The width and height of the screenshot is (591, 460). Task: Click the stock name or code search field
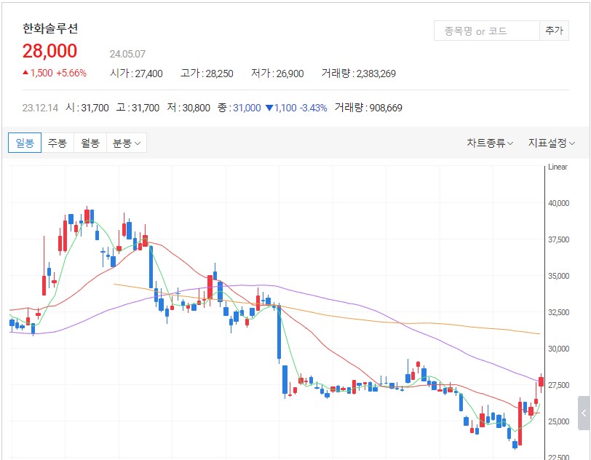click(485, 31)
